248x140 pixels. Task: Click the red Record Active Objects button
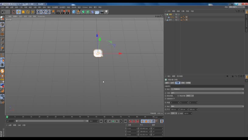point(130,121)
